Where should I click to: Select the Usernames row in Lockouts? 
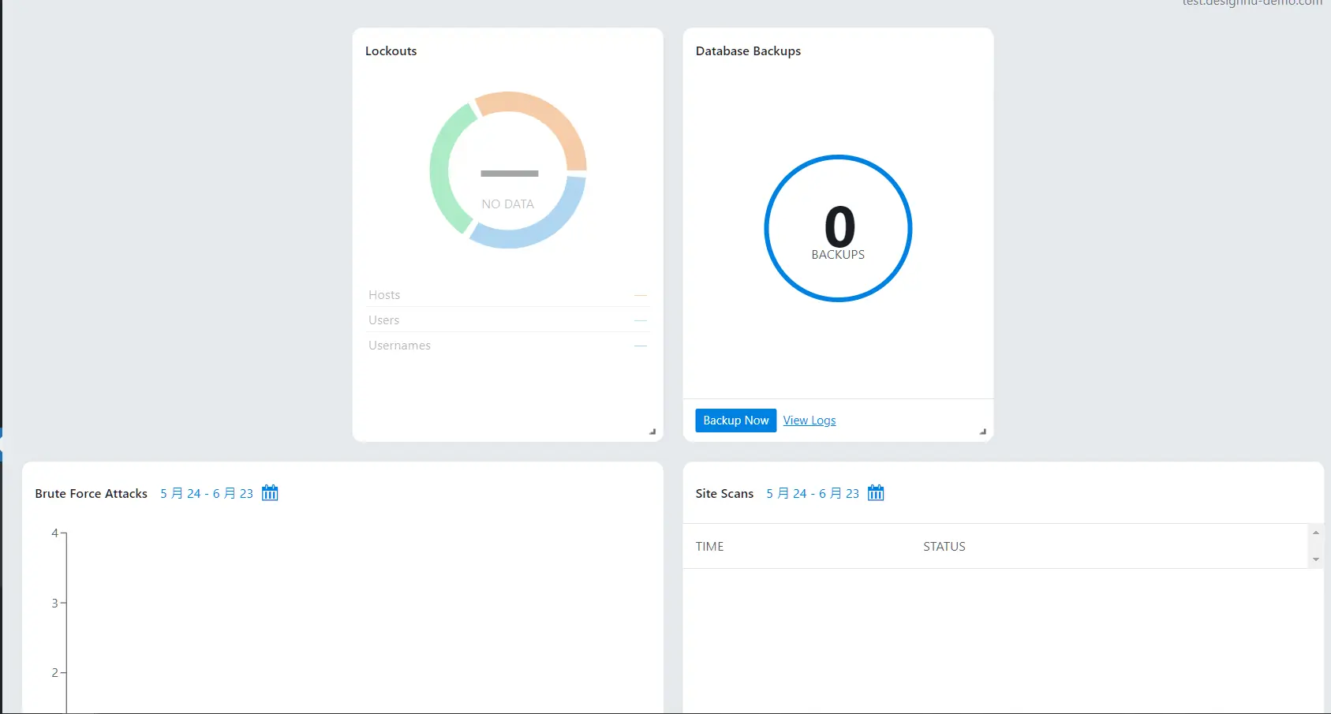(507, 346)
